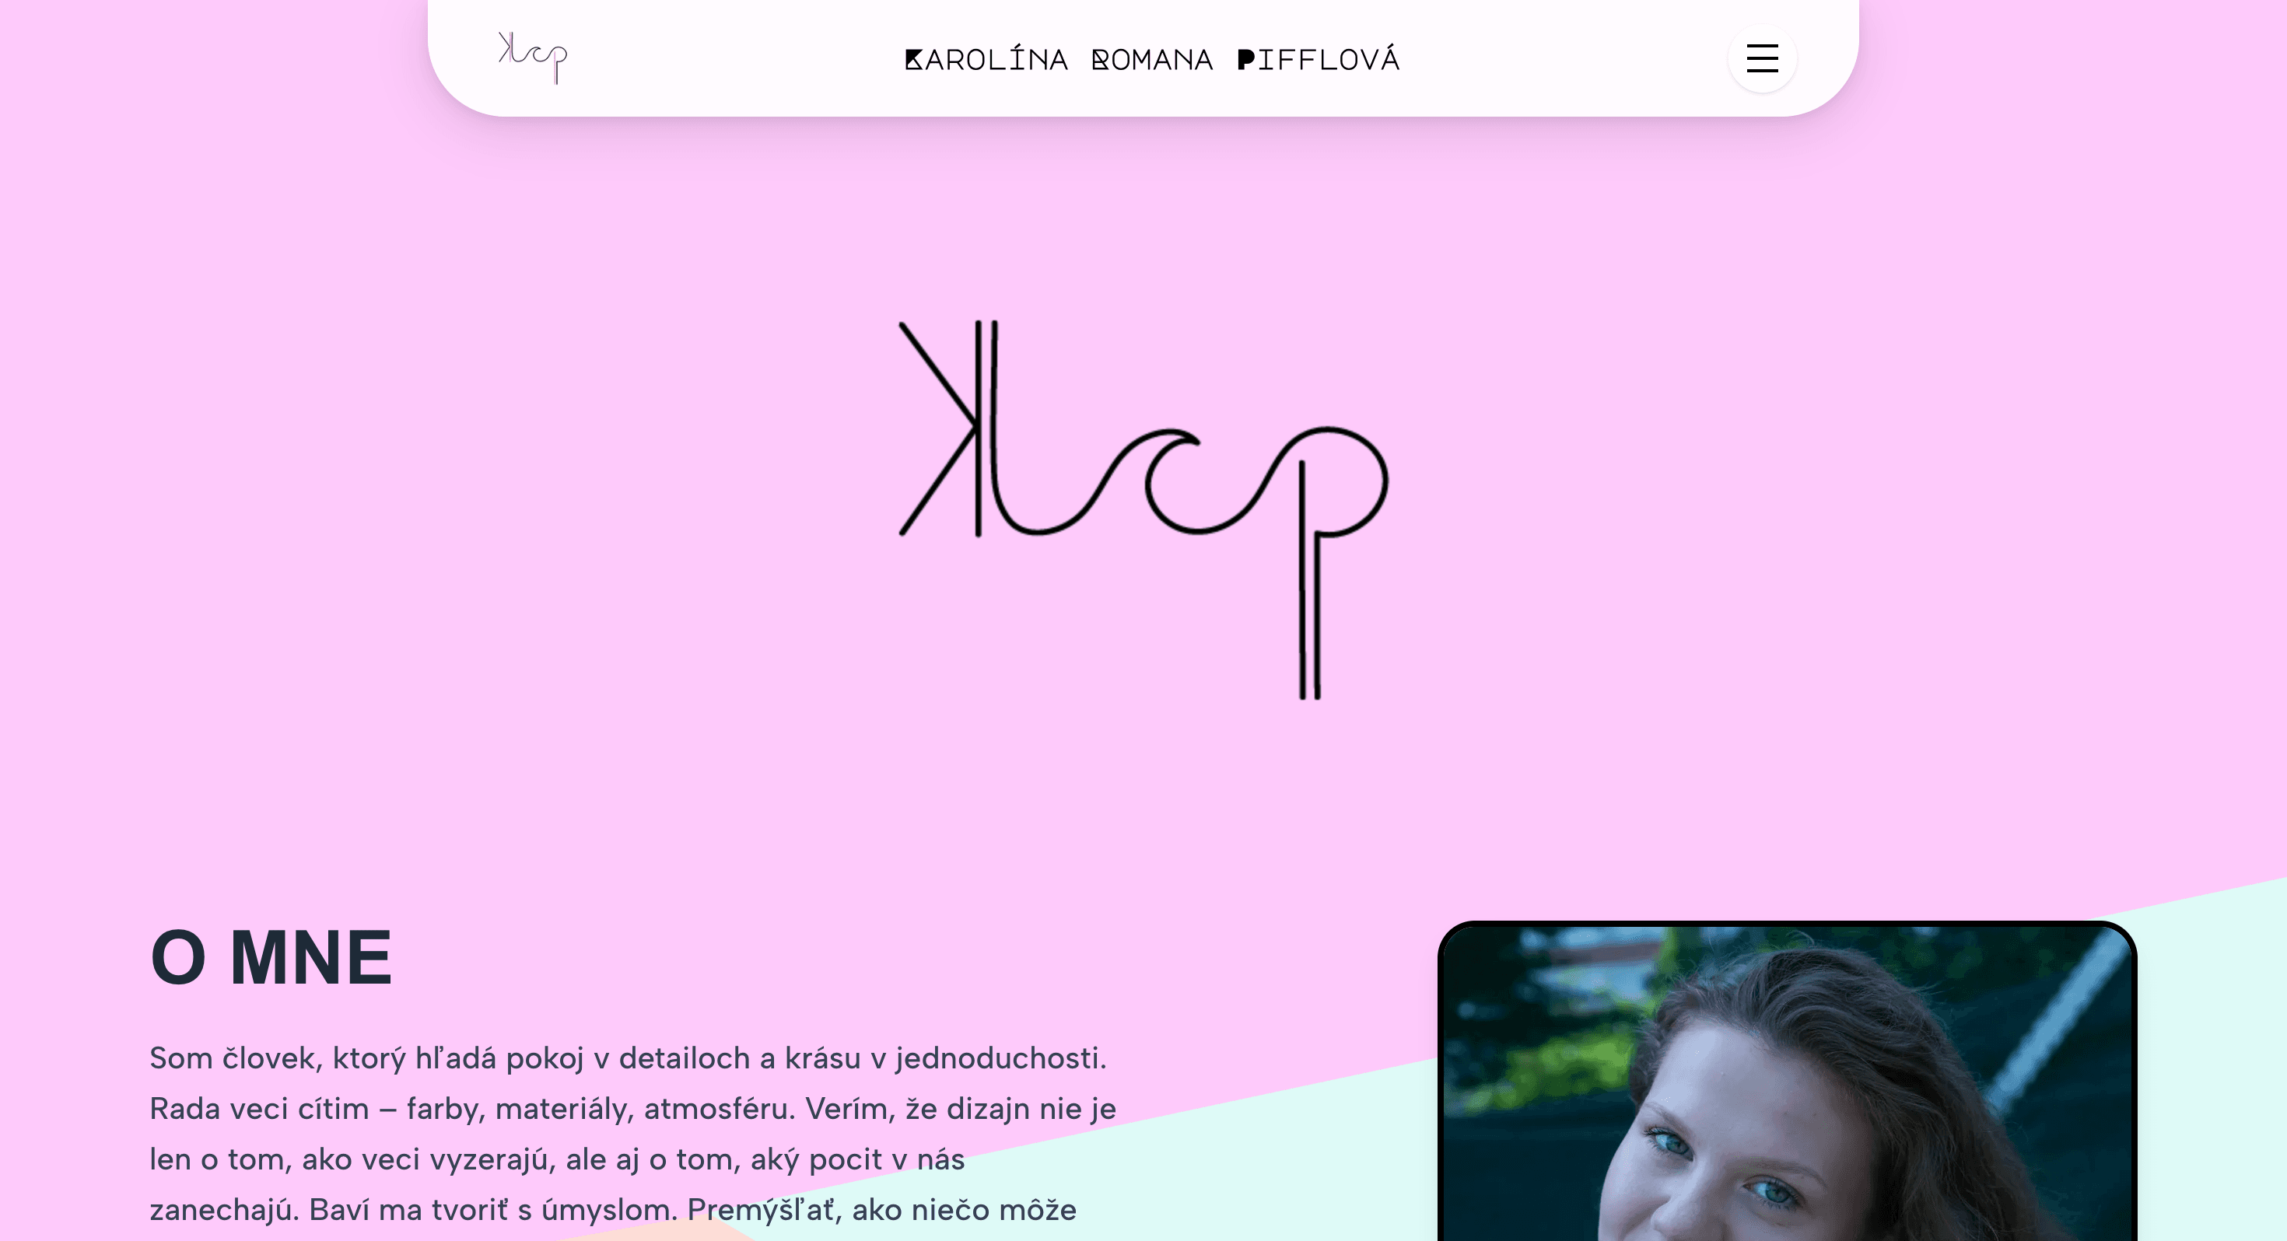Click the line starting "Rada veci cítim"
Image resolution: width=2287 pixels, height=1241 pixels.
click(x=632, y=1109)
